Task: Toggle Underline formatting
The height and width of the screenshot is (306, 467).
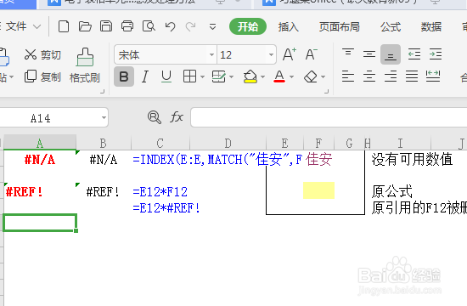Action: point(166,76)
